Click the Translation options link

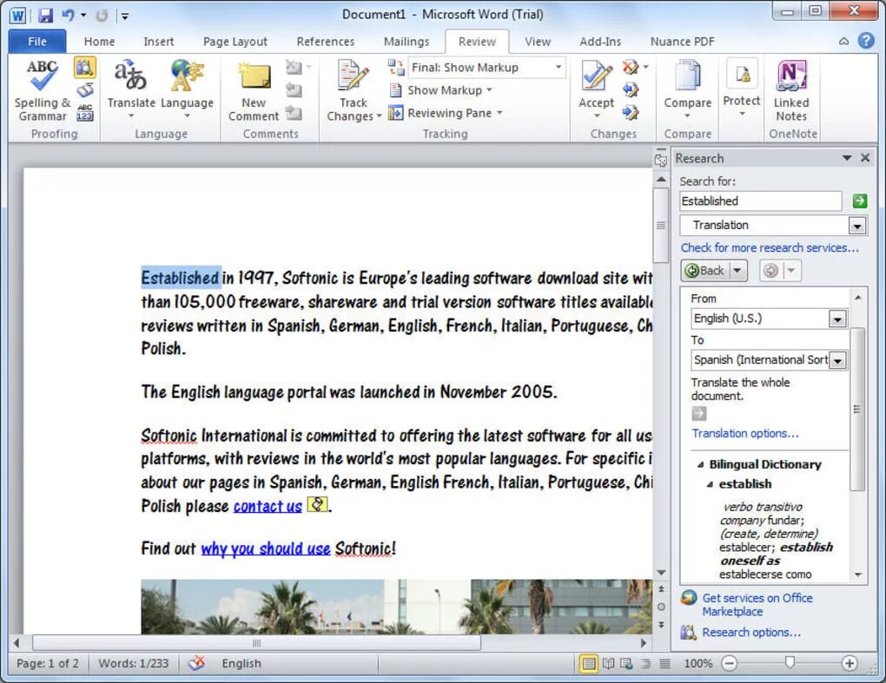pyautogui.click(x=745, y=434)
